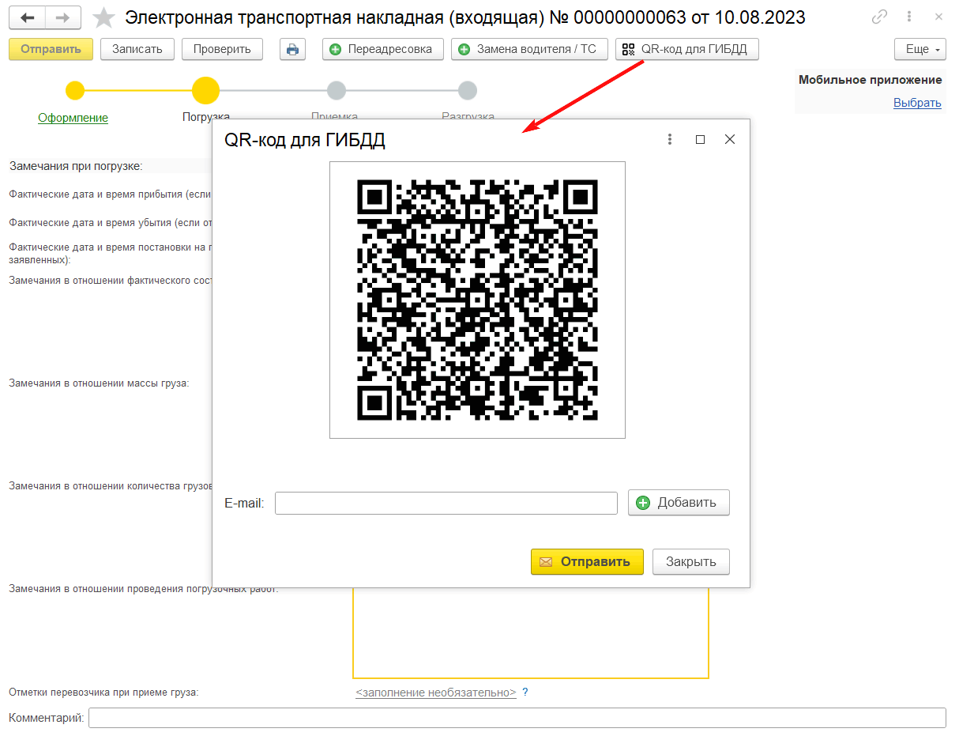Close the document window with the X
The height and width of the screenshot is (736, 959).
[938, 17]
